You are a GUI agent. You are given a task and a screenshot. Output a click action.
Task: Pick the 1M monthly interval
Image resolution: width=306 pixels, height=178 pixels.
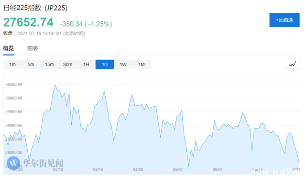[142, 65]
